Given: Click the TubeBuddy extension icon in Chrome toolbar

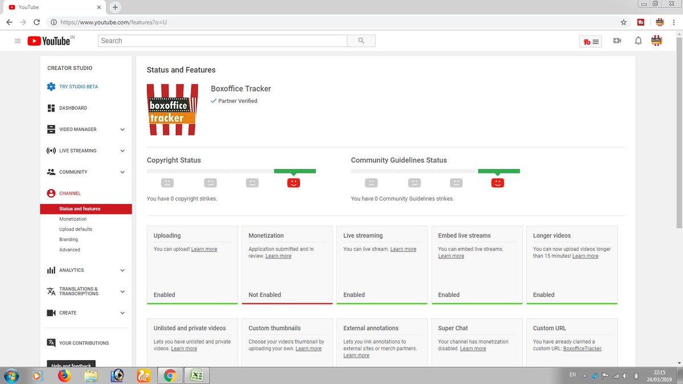Looking at the screenshot, I should click(x=641, y=22).
